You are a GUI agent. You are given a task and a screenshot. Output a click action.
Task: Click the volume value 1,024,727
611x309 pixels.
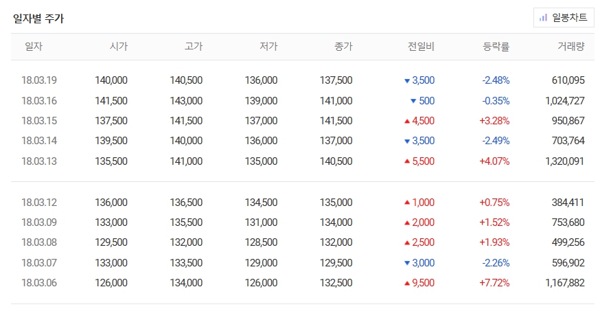point(565,101)
